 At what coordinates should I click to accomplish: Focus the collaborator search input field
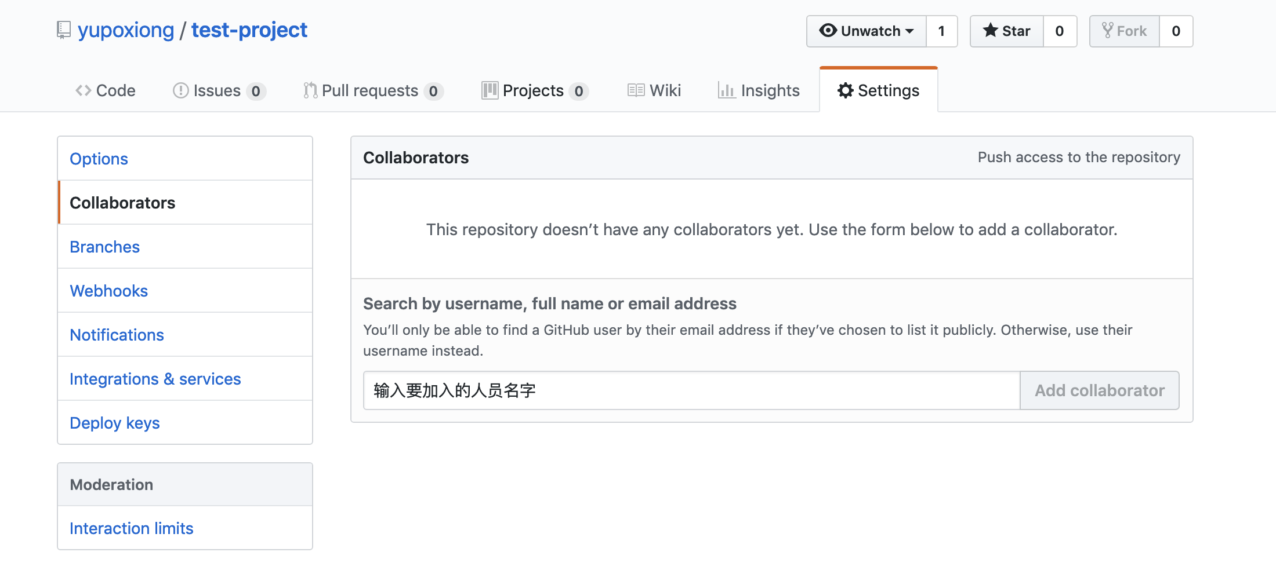click(x=691, y=390)
